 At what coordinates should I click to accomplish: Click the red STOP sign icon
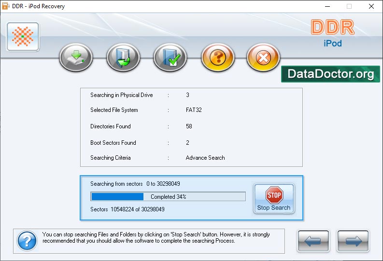[x=274, y=195]
